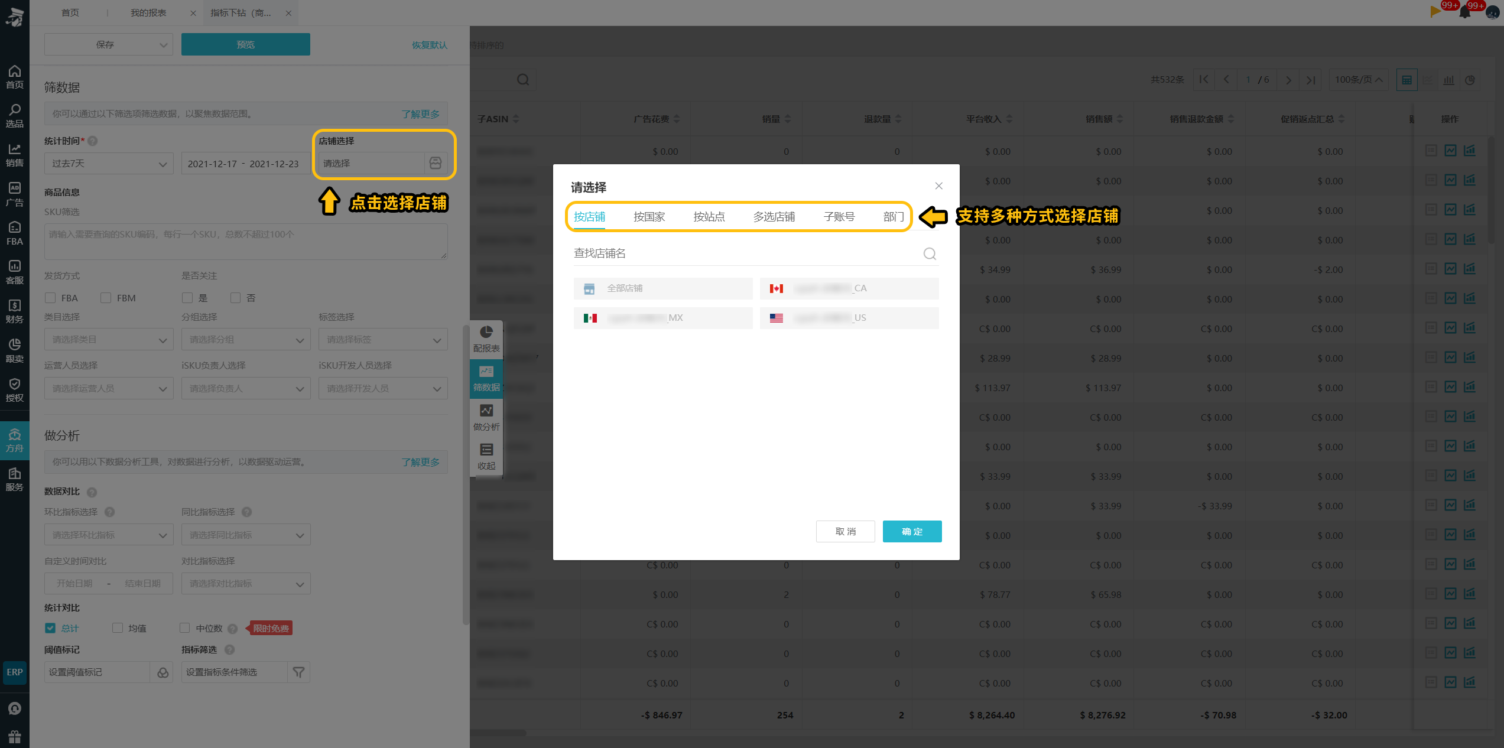Image resolution: width=1504 pixels, height=748 pixels.
Task: Click the ERP badge in sidebar
Action: point(14,672)
